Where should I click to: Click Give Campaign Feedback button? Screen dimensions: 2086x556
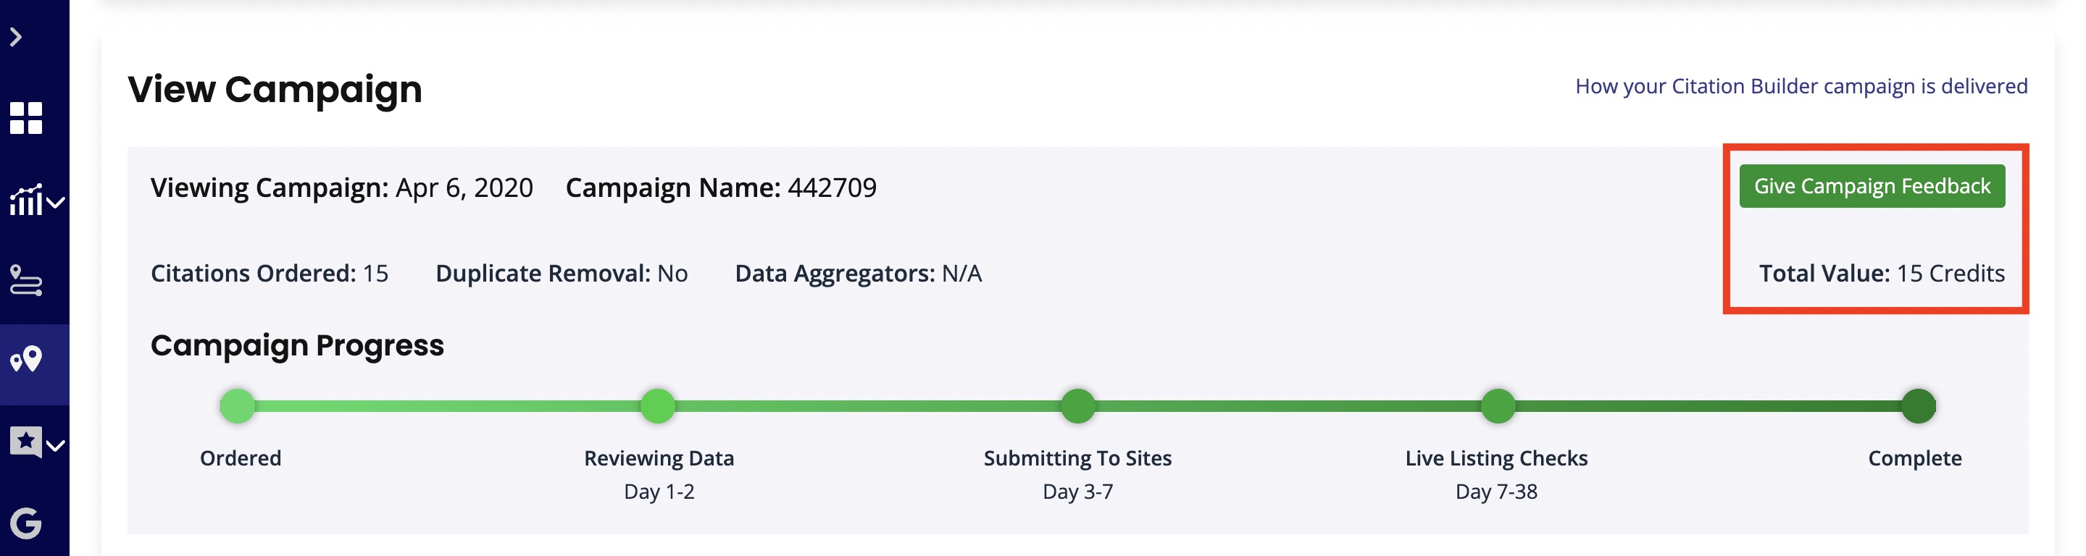pyautogui.click(x=1872, y=186)
